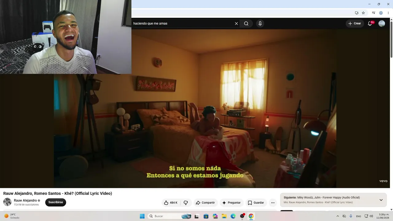Image resolution: width=393 pixels, height=221 pixels.
Task: Open Chrome three-dot menu
Action: (x=388, y=13)
